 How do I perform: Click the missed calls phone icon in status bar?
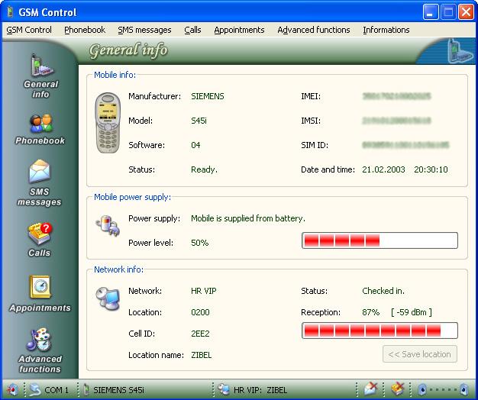coord(398,389)
